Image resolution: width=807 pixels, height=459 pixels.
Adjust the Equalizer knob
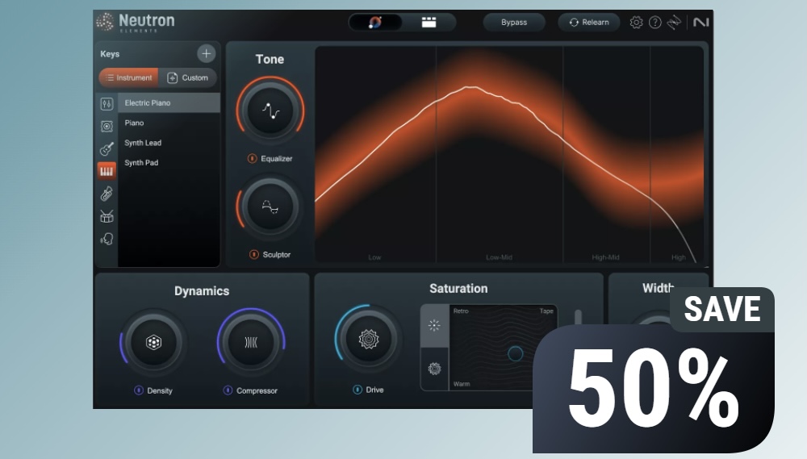(x=270, y=111)
